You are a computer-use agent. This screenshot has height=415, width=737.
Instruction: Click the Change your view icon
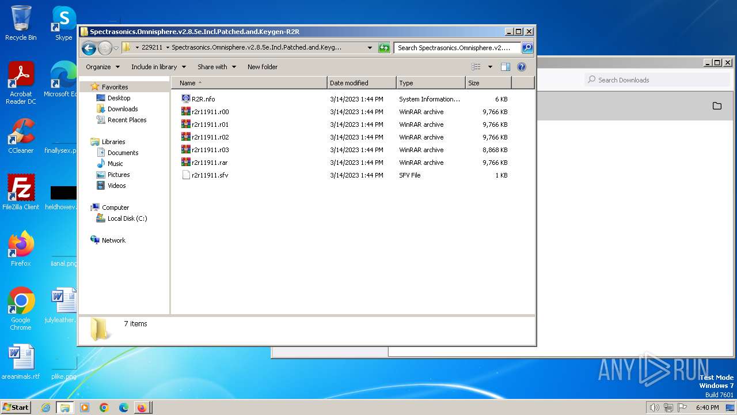[476, 67]
